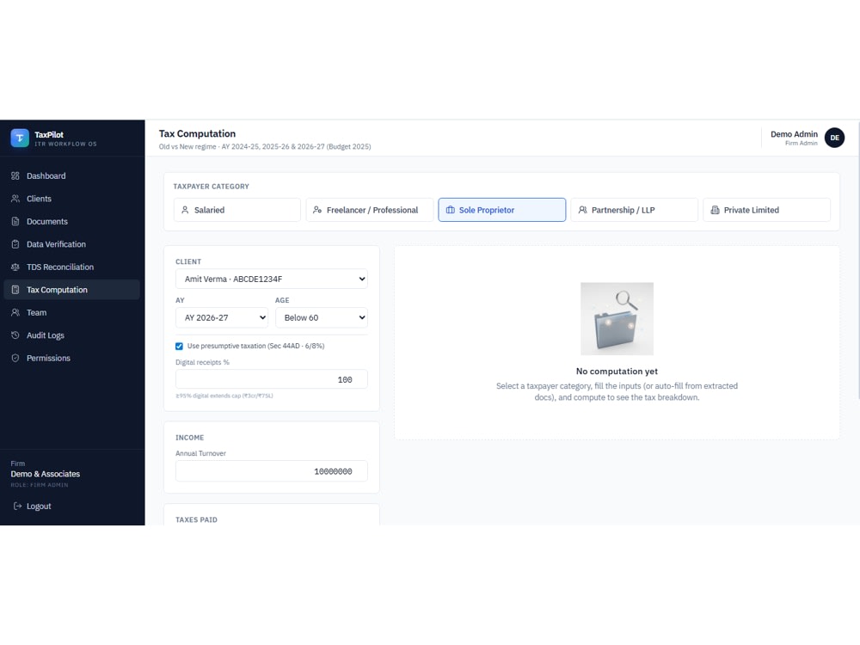Select Tax Computation in sidebar

tap(72, 290)
